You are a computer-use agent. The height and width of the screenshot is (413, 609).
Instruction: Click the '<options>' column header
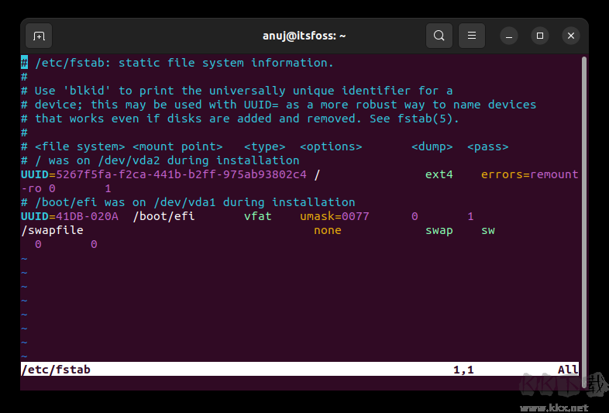[x=331, y=147]
